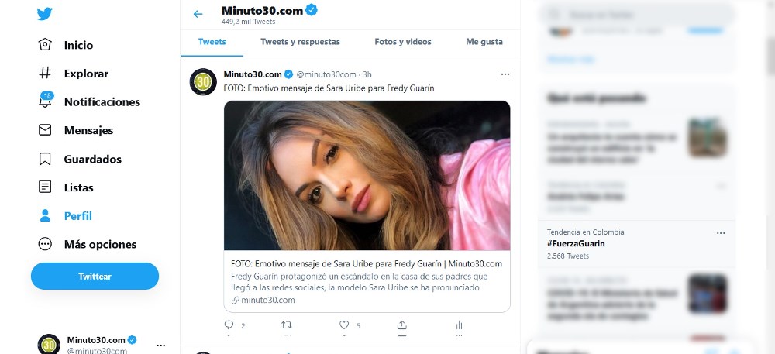Viewport: 775px width, 354px height.
Task: Open Mensajes envelope icon
Action: (45, 130)
